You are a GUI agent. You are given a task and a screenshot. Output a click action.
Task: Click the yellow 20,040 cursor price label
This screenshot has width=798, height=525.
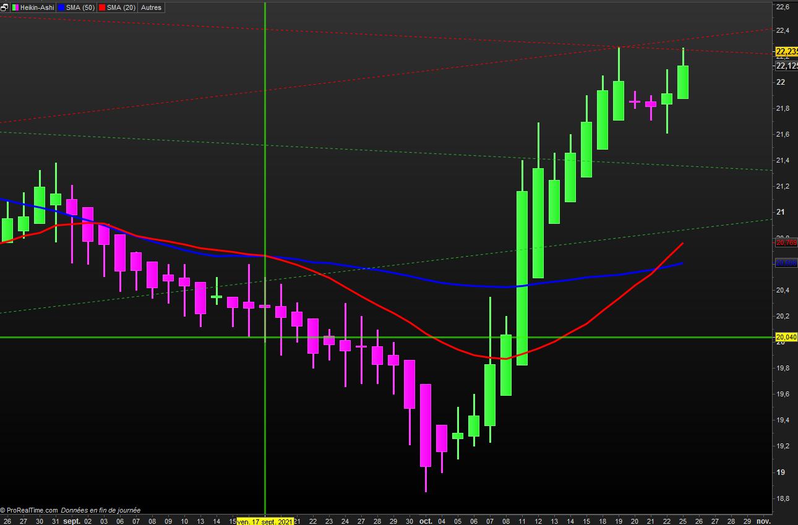(786, 337)
